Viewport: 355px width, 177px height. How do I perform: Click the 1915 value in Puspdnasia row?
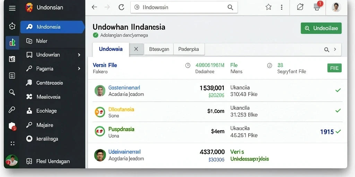click(x=327, y=132)
